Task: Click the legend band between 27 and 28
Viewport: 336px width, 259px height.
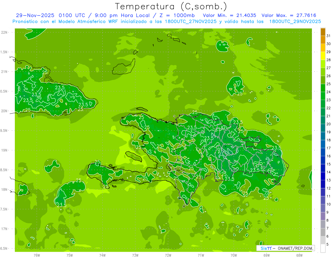Action: pos(323,64)
